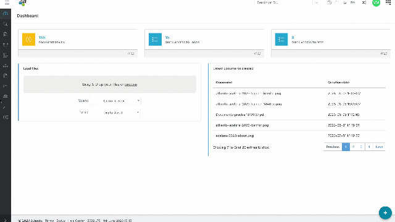Open the magnifier search icon in sidebar
This screenshot has width=395, height=222.
(x=6, y=24)
